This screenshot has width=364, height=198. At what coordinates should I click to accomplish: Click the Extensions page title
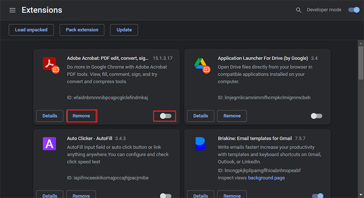coord(42,10)
